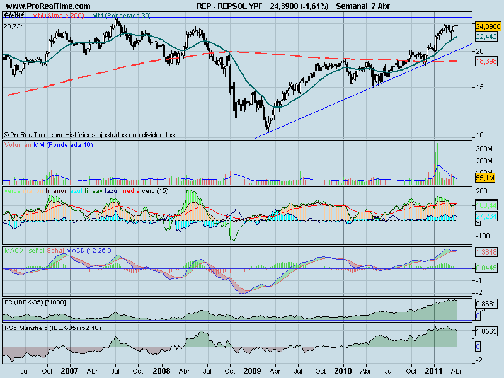The width and height of the screenshot is (504, 378).
Task: Select the RSc Mansfield (IBEX-35) (52 10) label
Action: [53, 328]
